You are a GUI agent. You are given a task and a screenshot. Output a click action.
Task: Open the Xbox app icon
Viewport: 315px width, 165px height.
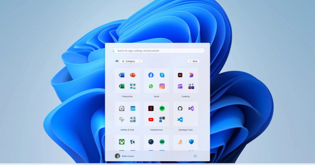point(122,141)
